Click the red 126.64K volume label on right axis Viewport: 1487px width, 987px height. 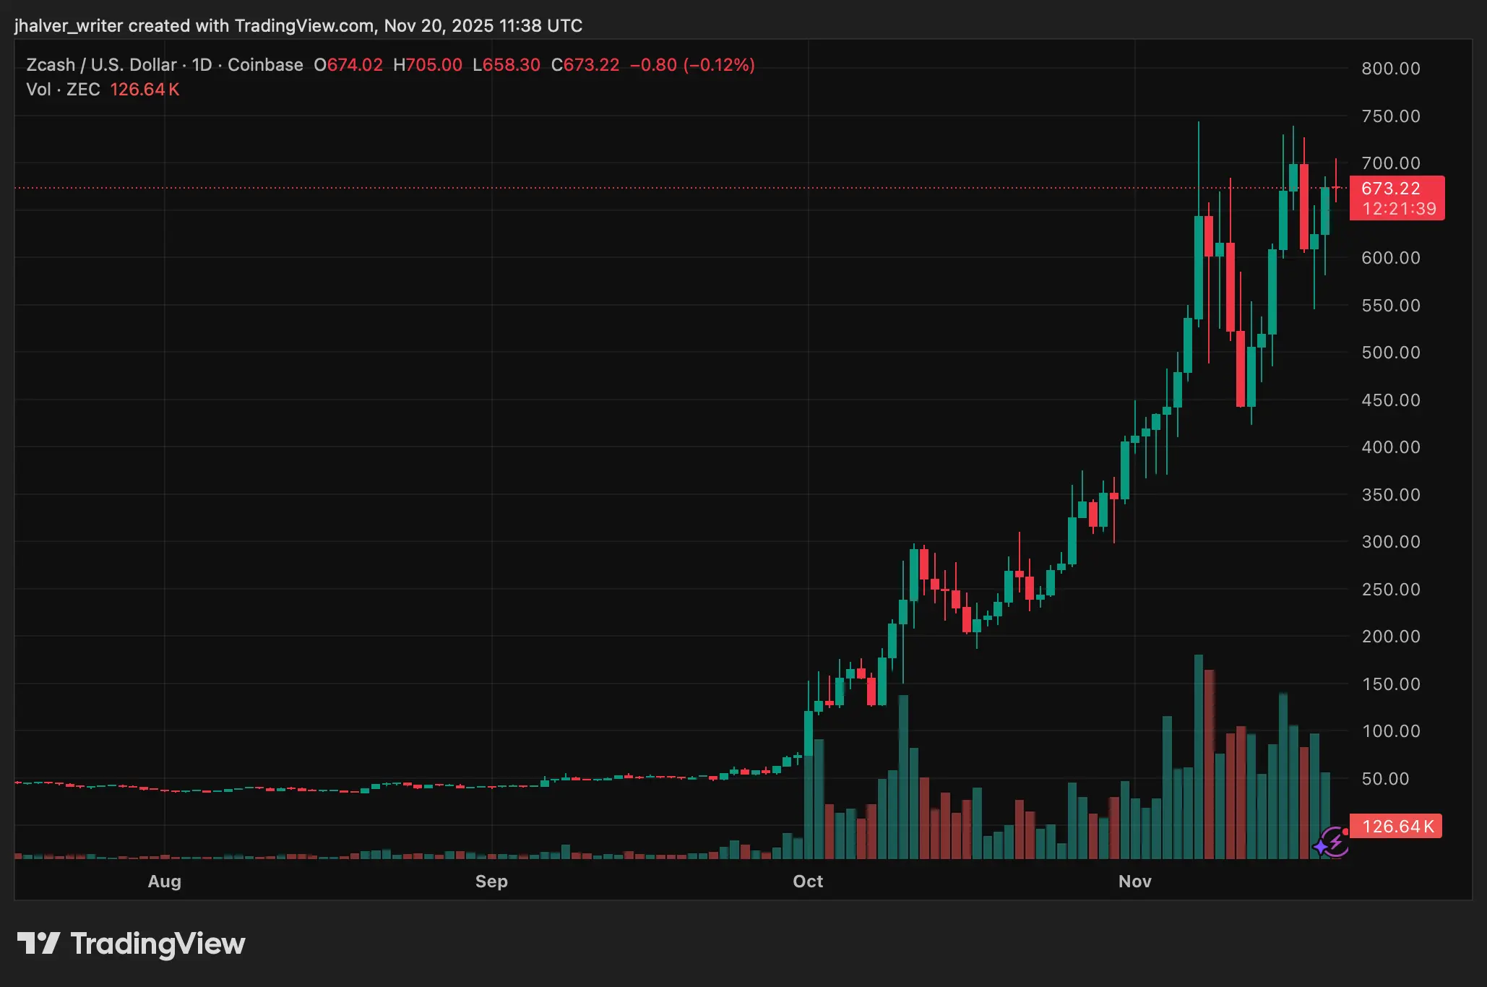[1395, 826]
